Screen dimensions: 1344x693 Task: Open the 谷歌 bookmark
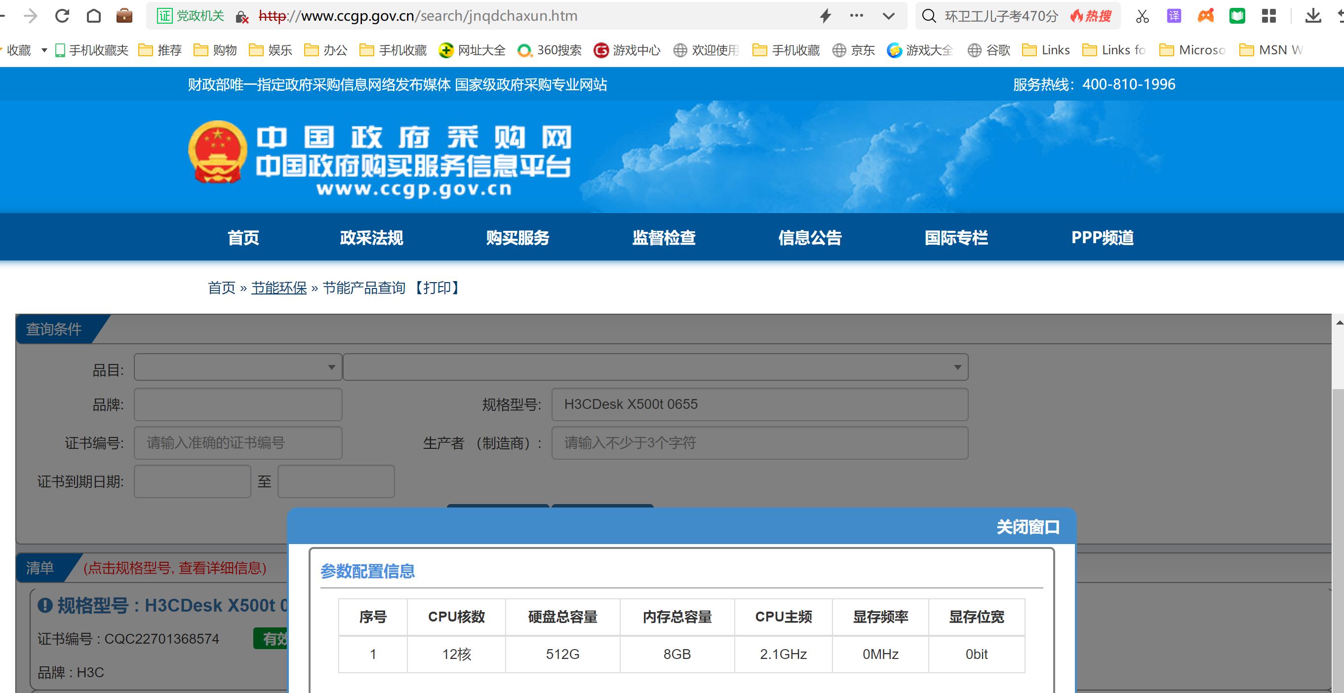pyautogui.click(x=989, y=50)
